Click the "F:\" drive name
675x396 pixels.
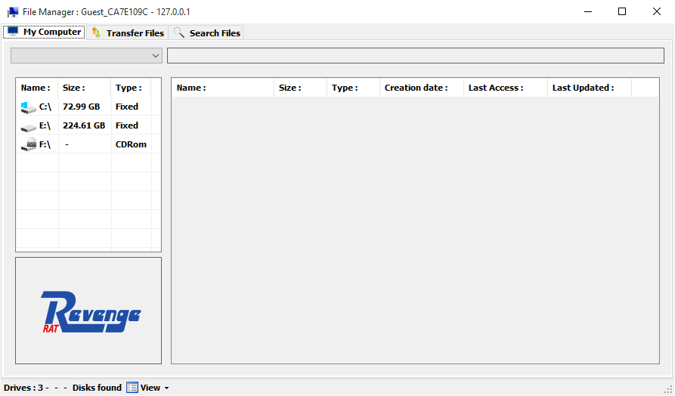pyautogui.click(x=45, y=144)
